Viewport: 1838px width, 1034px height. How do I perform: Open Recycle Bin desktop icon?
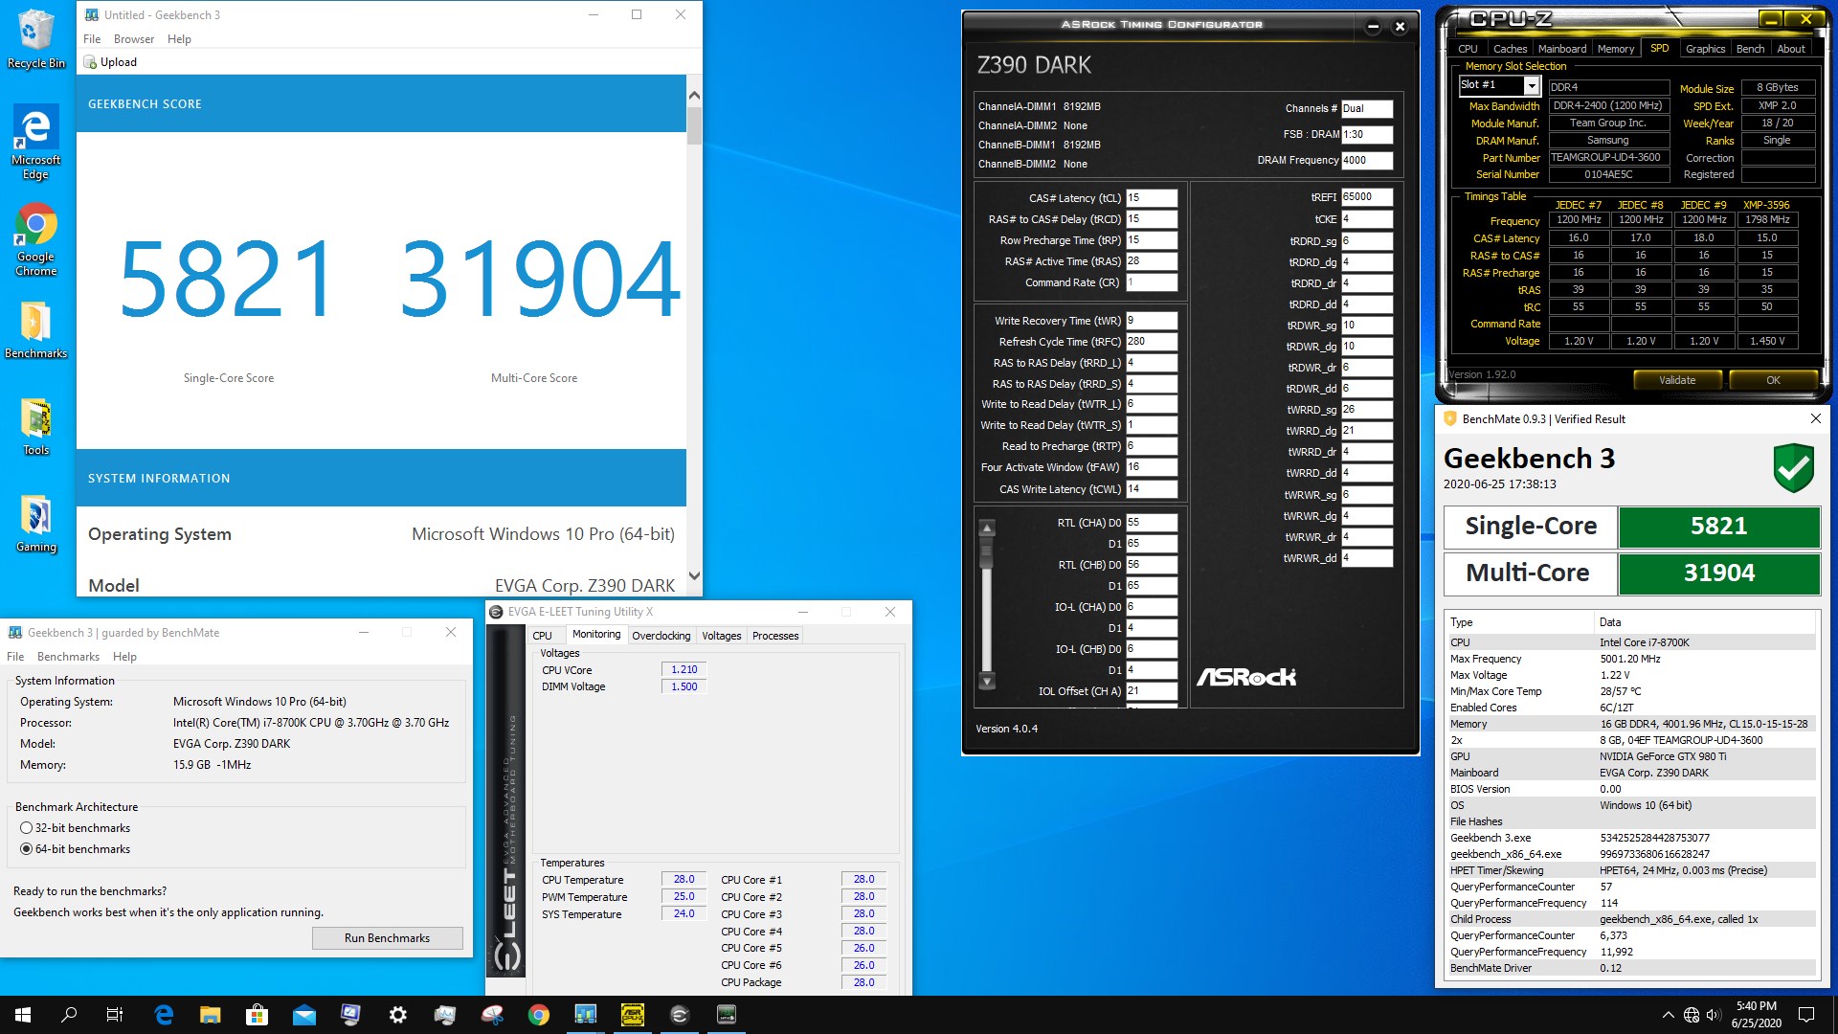(35, 39)
